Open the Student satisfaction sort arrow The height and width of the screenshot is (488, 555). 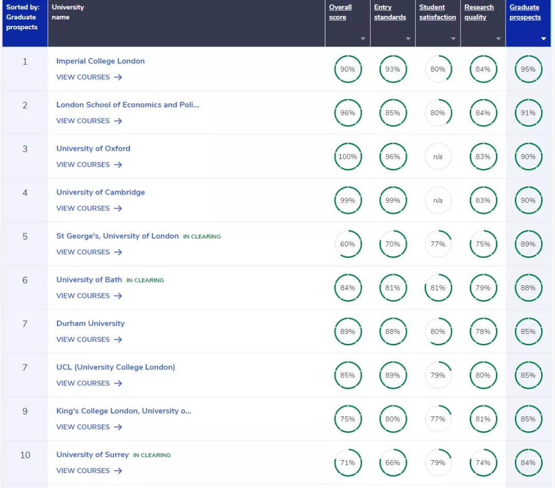point(453,39)
